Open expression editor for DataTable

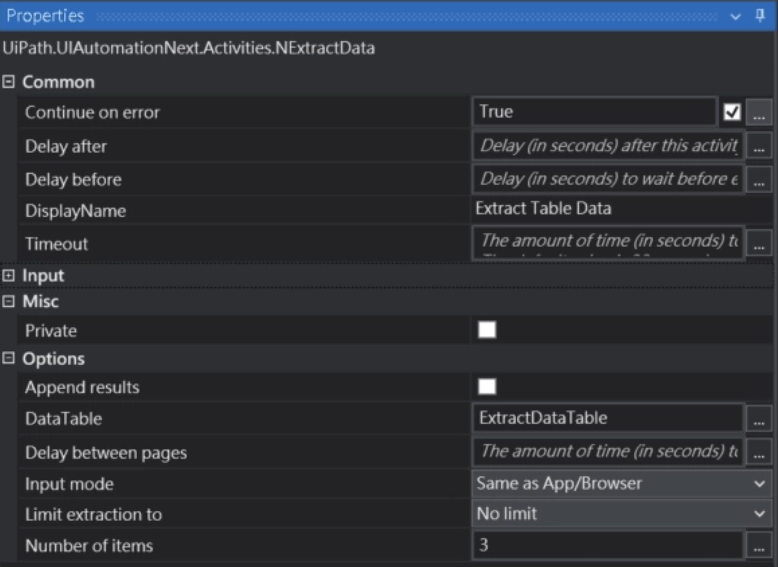pyautogui.click(x=759, y=419)
